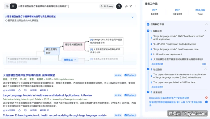Open Large Language Models in Healthcare review paper
This screenshot has width=210, height=119.
48,95
